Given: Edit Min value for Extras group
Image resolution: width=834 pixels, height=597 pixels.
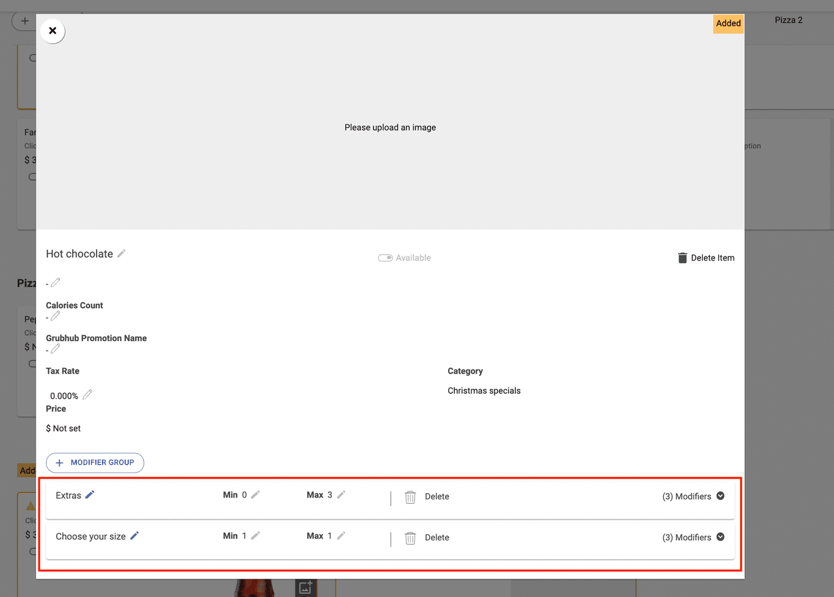Looking at the screenshot, I should pos(256,495).
